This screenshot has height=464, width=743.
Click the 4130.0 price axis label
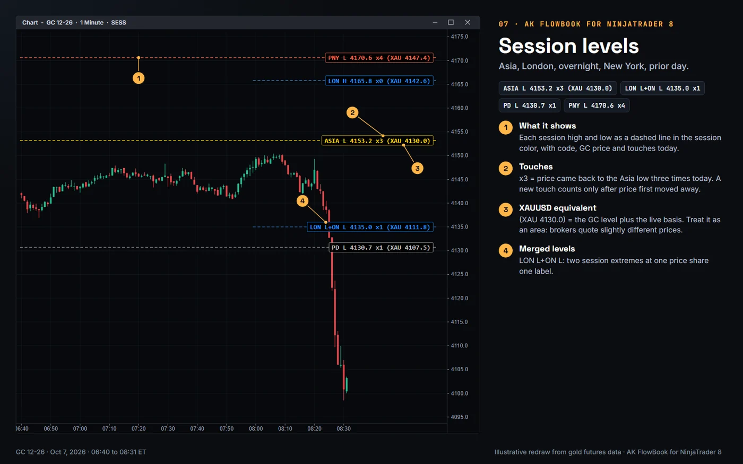click(460, 250)
